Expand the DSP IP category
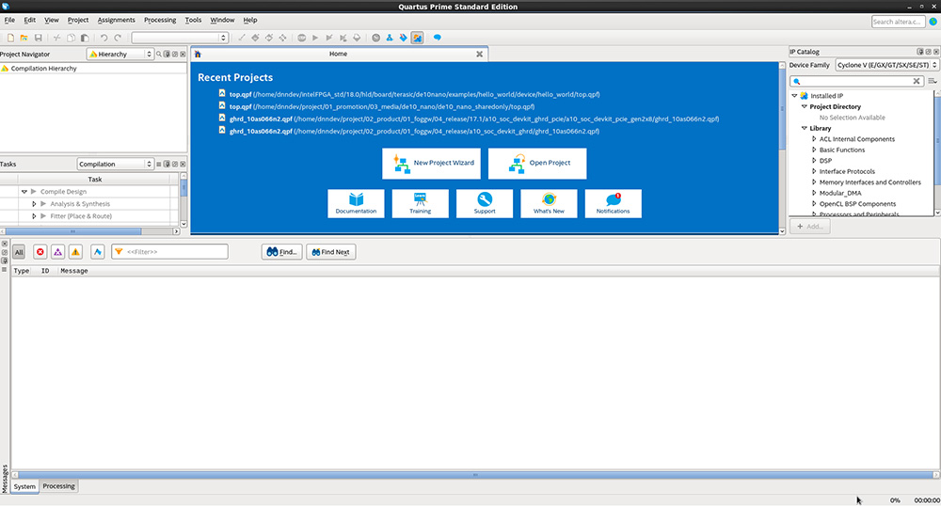This screenshot has height=506, width=941. coord(814,161)
